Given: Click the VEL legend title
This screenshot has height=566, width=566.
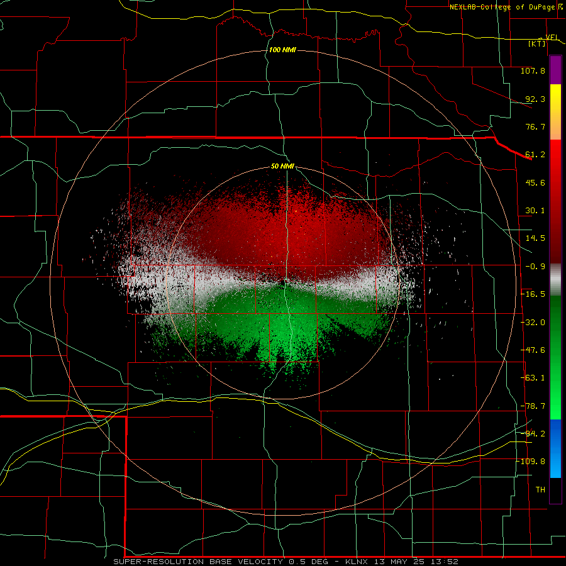Looking at the screenshot, I should coord(552,37).
